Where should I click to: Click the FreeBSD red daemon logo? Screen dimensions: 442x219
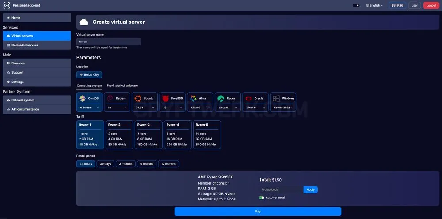pyautogui.click(x=165, y=98)
